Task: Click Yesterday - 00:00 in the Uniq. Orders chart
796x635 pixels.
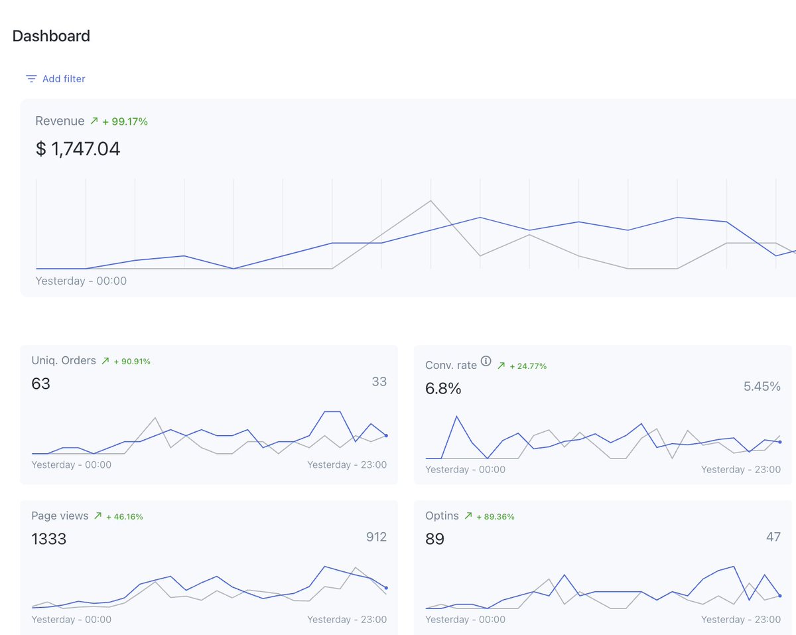Action: (x=72, y=465)
